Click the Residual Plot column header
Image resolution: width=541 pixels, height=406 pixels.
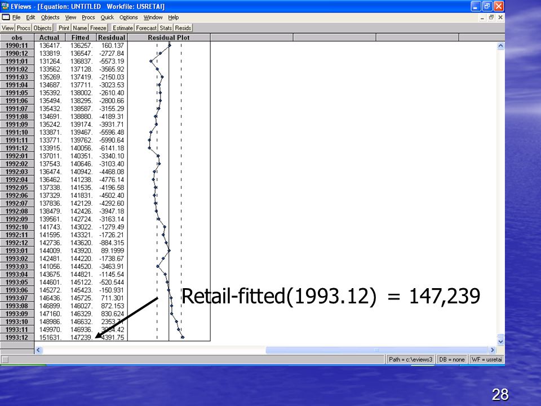pyautogui.click(x=168, y=38)
